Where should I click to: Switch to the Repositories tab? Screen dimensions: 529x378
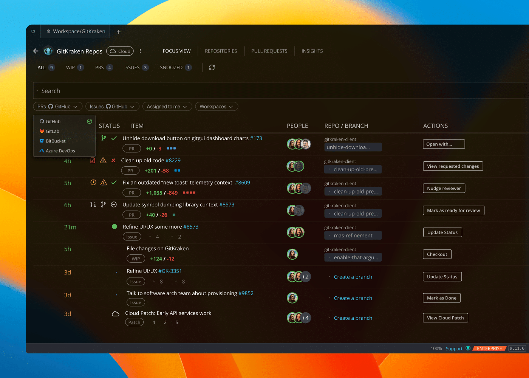[221, 51]
